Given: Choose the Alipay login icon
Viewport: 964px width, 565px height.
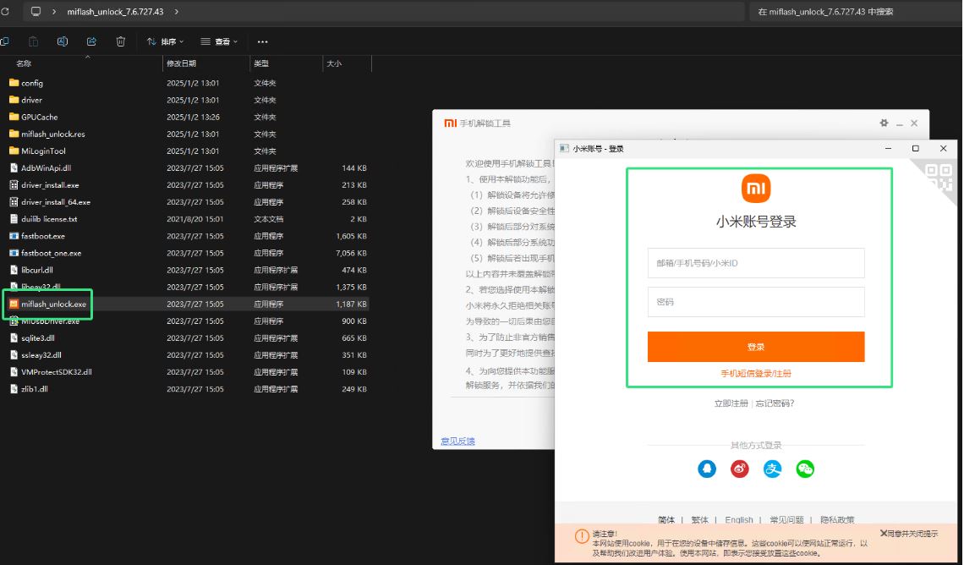Looking at the screenshot, I should tap(772, 469).
